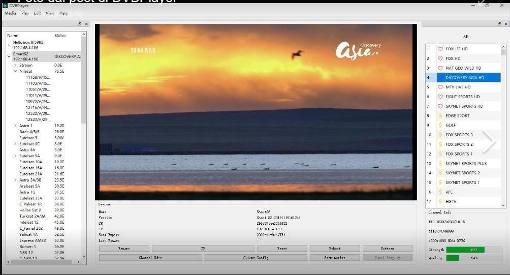Open Client Config
Image resolution: width=510 pixels, height=275 pixels.
(256, 257)
